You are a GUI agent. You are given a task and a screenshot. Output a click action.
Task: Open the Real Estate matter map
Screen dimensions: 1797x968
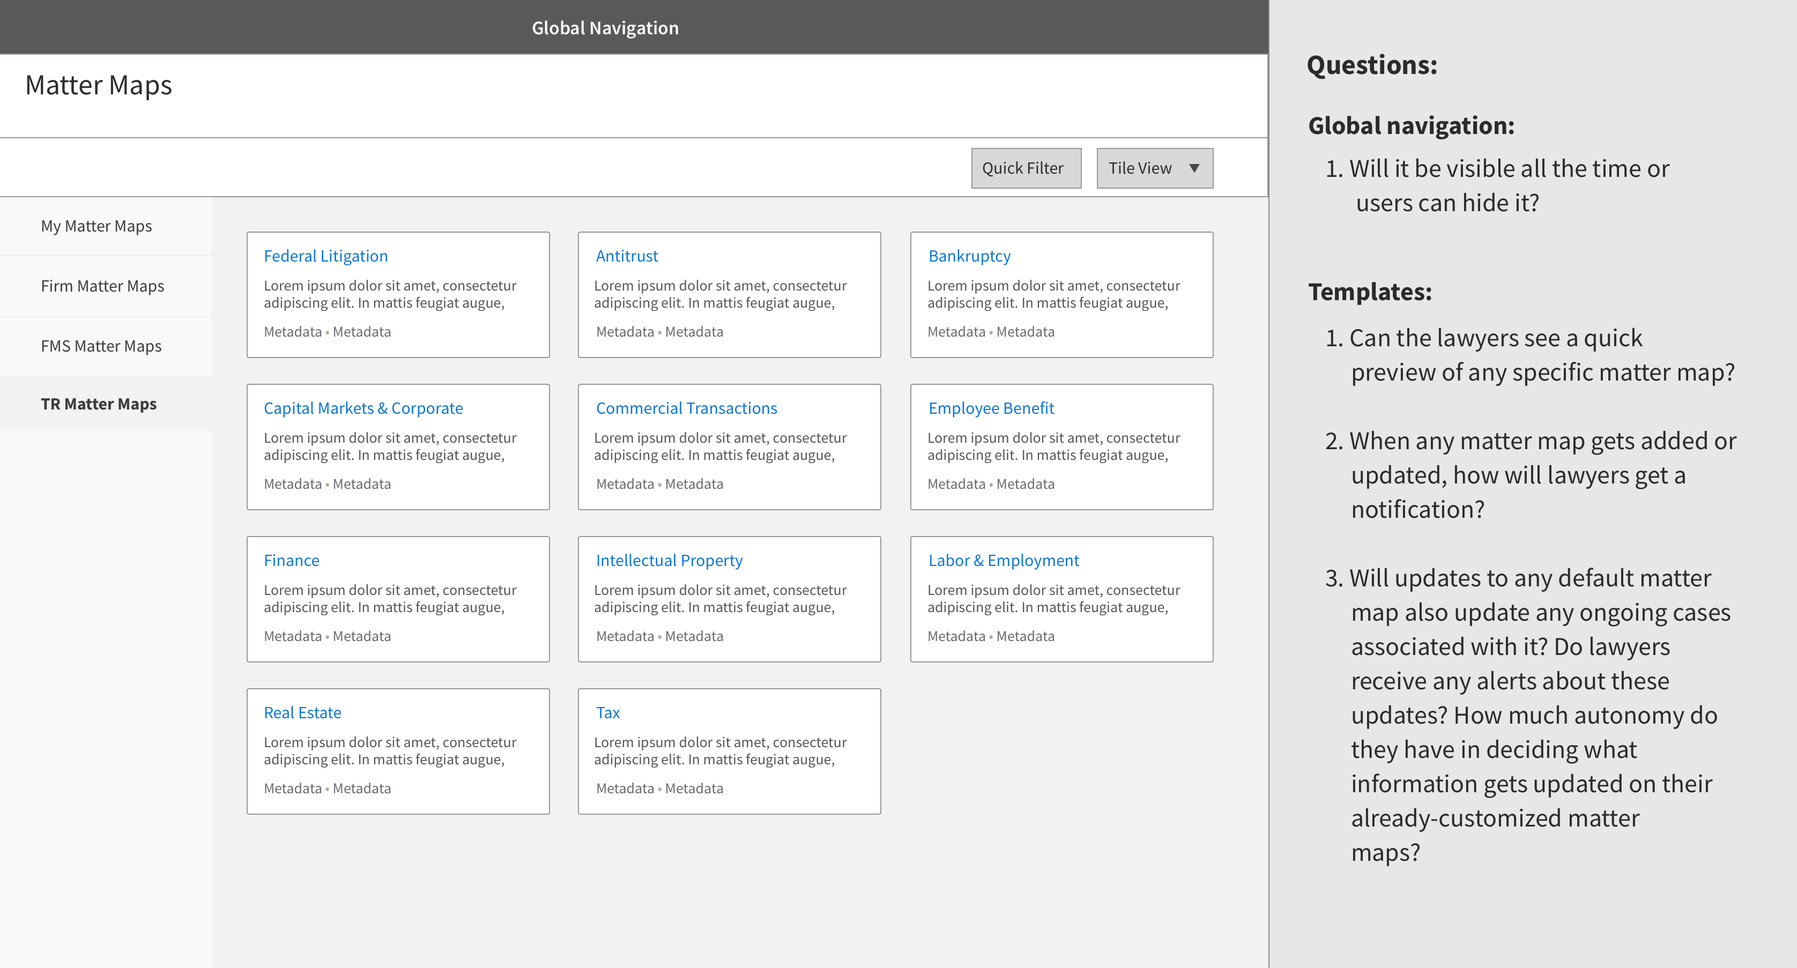(302, 713)
